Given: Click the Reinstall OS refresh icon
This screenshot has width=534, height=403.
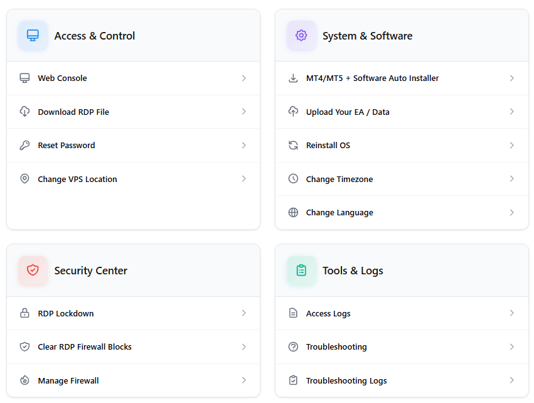Looking at the screenshot, I should click(292, 145).
